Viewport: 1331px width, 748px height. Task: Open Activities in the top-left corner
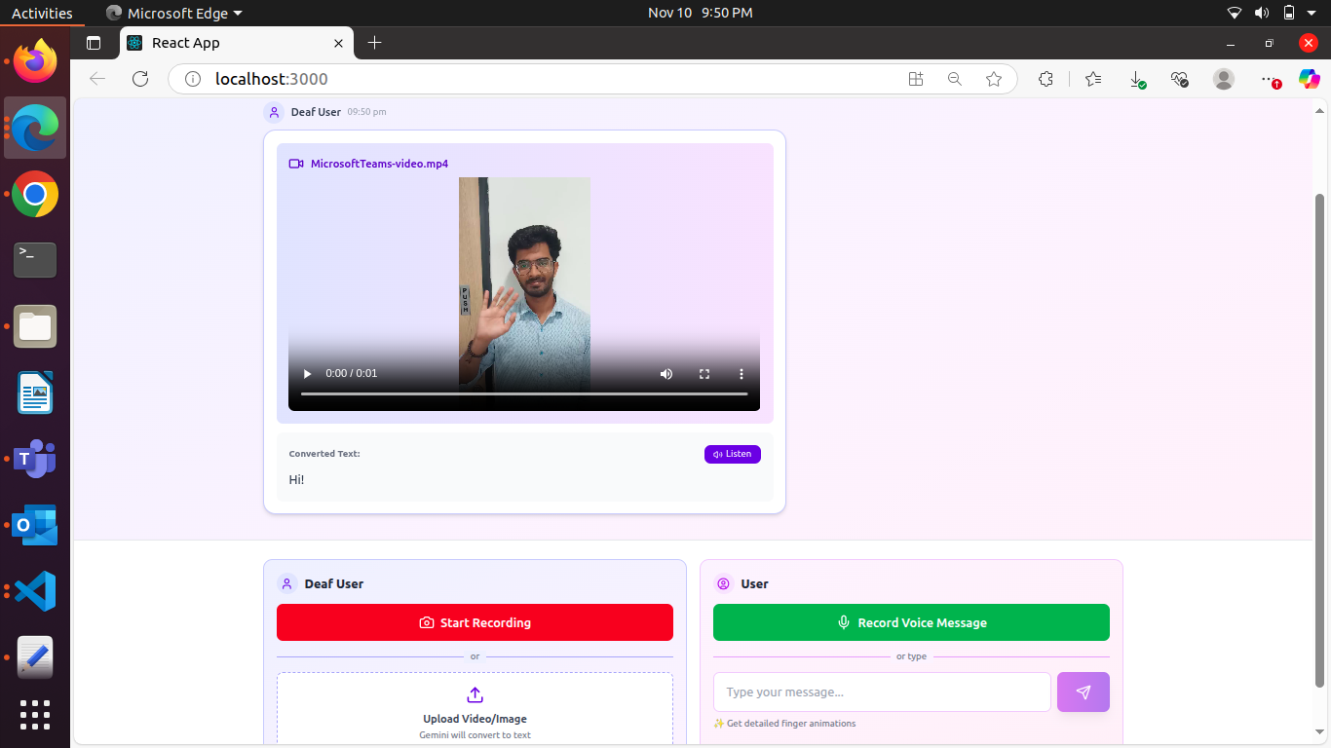pyautogui.click(x=43, y=13)
